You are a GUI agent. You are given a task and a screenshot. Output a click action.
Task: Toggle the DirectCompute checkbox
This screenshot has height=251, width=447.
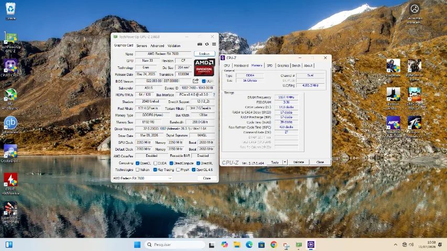click(171, 163)
